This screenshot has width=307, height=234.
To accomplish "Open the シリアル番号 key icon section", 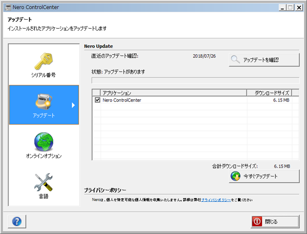I will coord(44,61).
